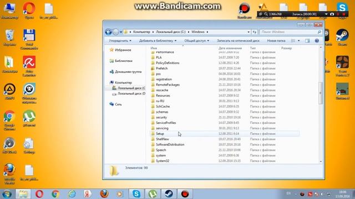Click Компьютер in the breadcrumb path
355x199 pixels.
click(x=141, y=32)
